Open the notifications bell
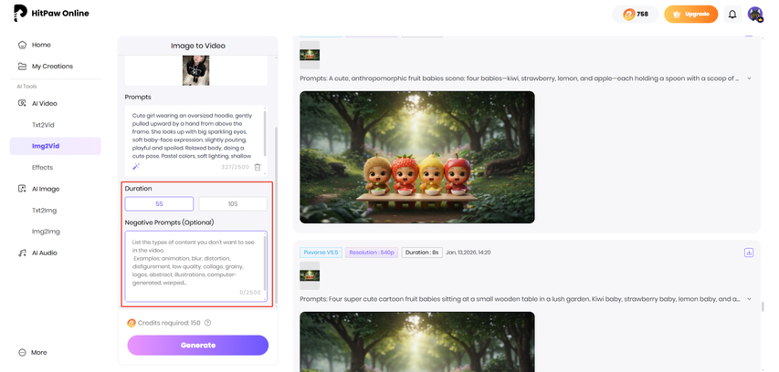 tap(732, 15)
